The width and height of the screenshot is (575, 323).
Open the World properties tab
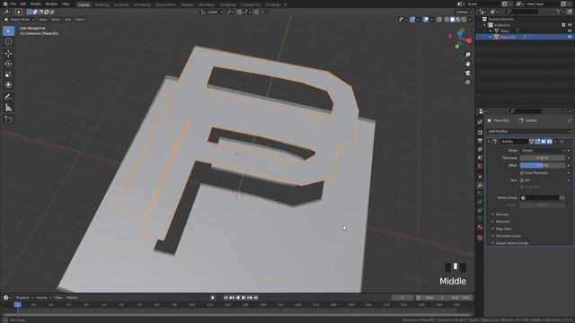coord(480,166)
